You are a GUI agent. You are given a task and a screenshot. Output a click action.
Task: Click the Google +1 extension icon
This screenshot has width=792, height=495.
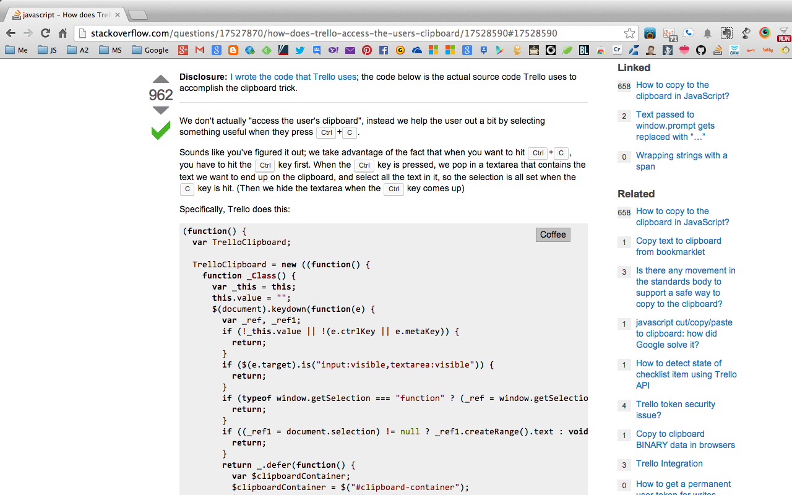tap(670, 34)
